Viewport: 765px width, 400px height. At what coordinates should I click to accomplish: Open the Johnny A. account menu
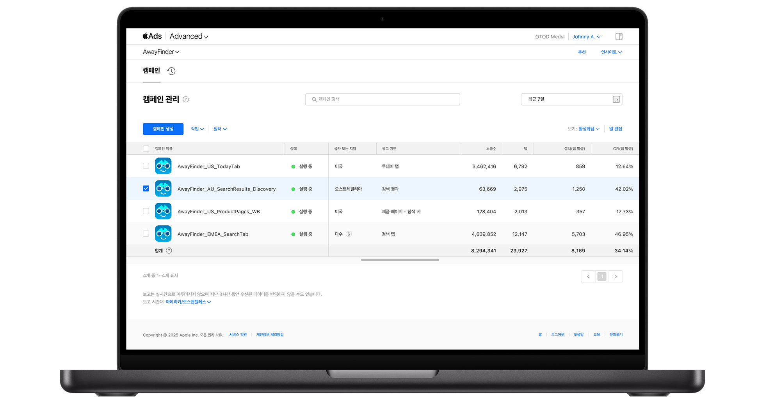coord(587,37)
